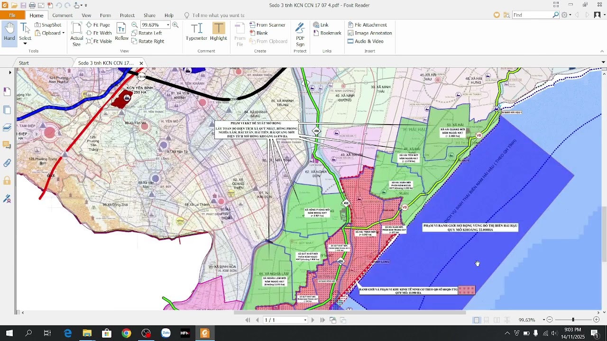Open the attachments panel in the sidebar

point(7,163)
